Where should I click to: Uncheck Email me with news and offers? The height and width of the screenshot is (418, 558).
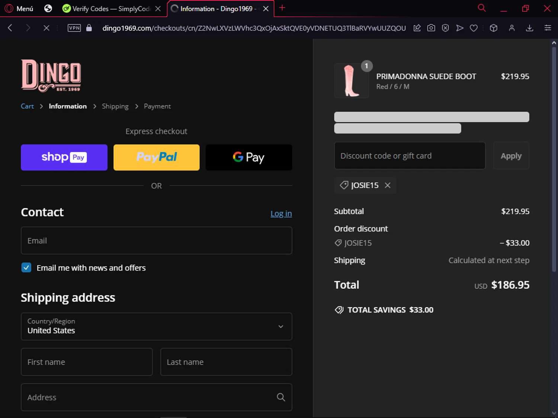click(x=26, y=268)
